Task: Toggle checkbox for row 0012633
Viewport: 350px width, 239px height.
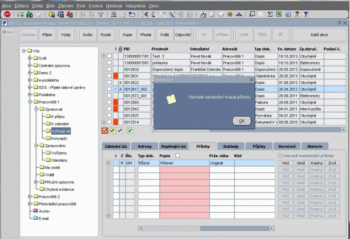Action: pyautogui.click(x=109, y=69)
